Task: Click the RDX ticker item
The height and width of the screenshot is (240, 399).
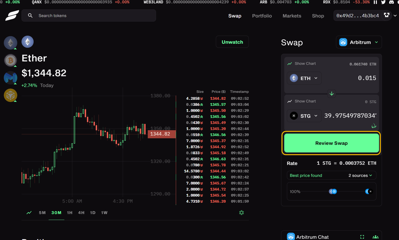Action: [x=346, y=2]
